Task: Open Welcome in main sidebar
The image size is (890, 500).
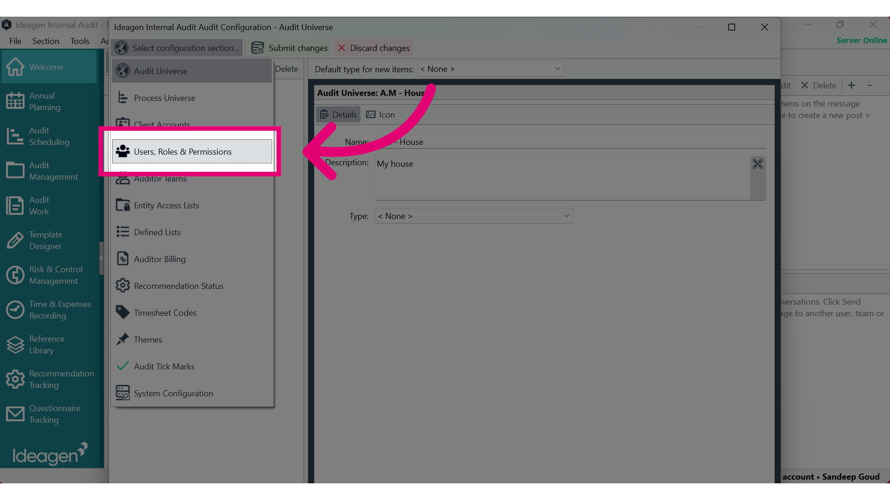Action: point(49,67)
